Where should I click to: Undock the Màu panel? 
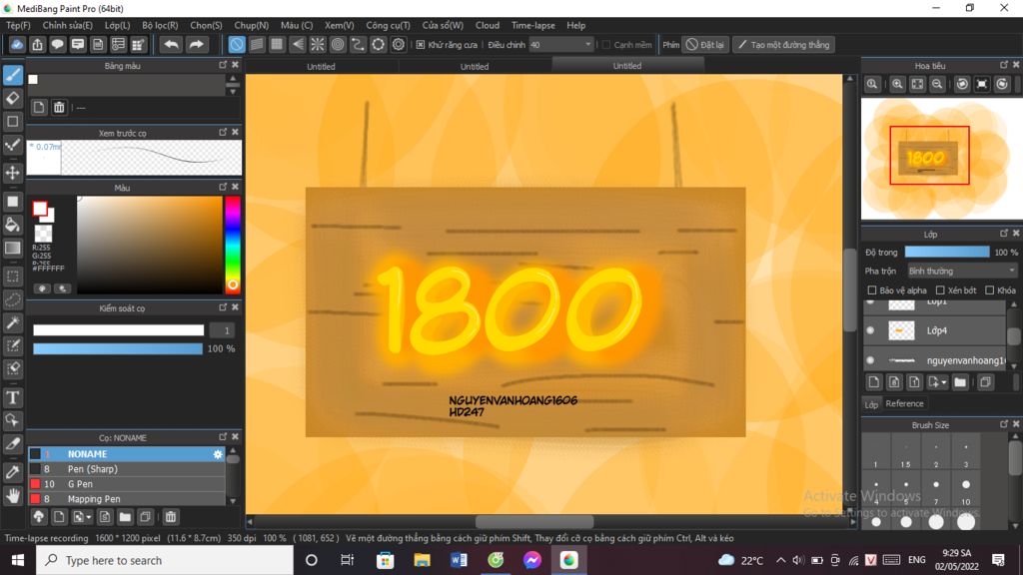coord(223,187)
